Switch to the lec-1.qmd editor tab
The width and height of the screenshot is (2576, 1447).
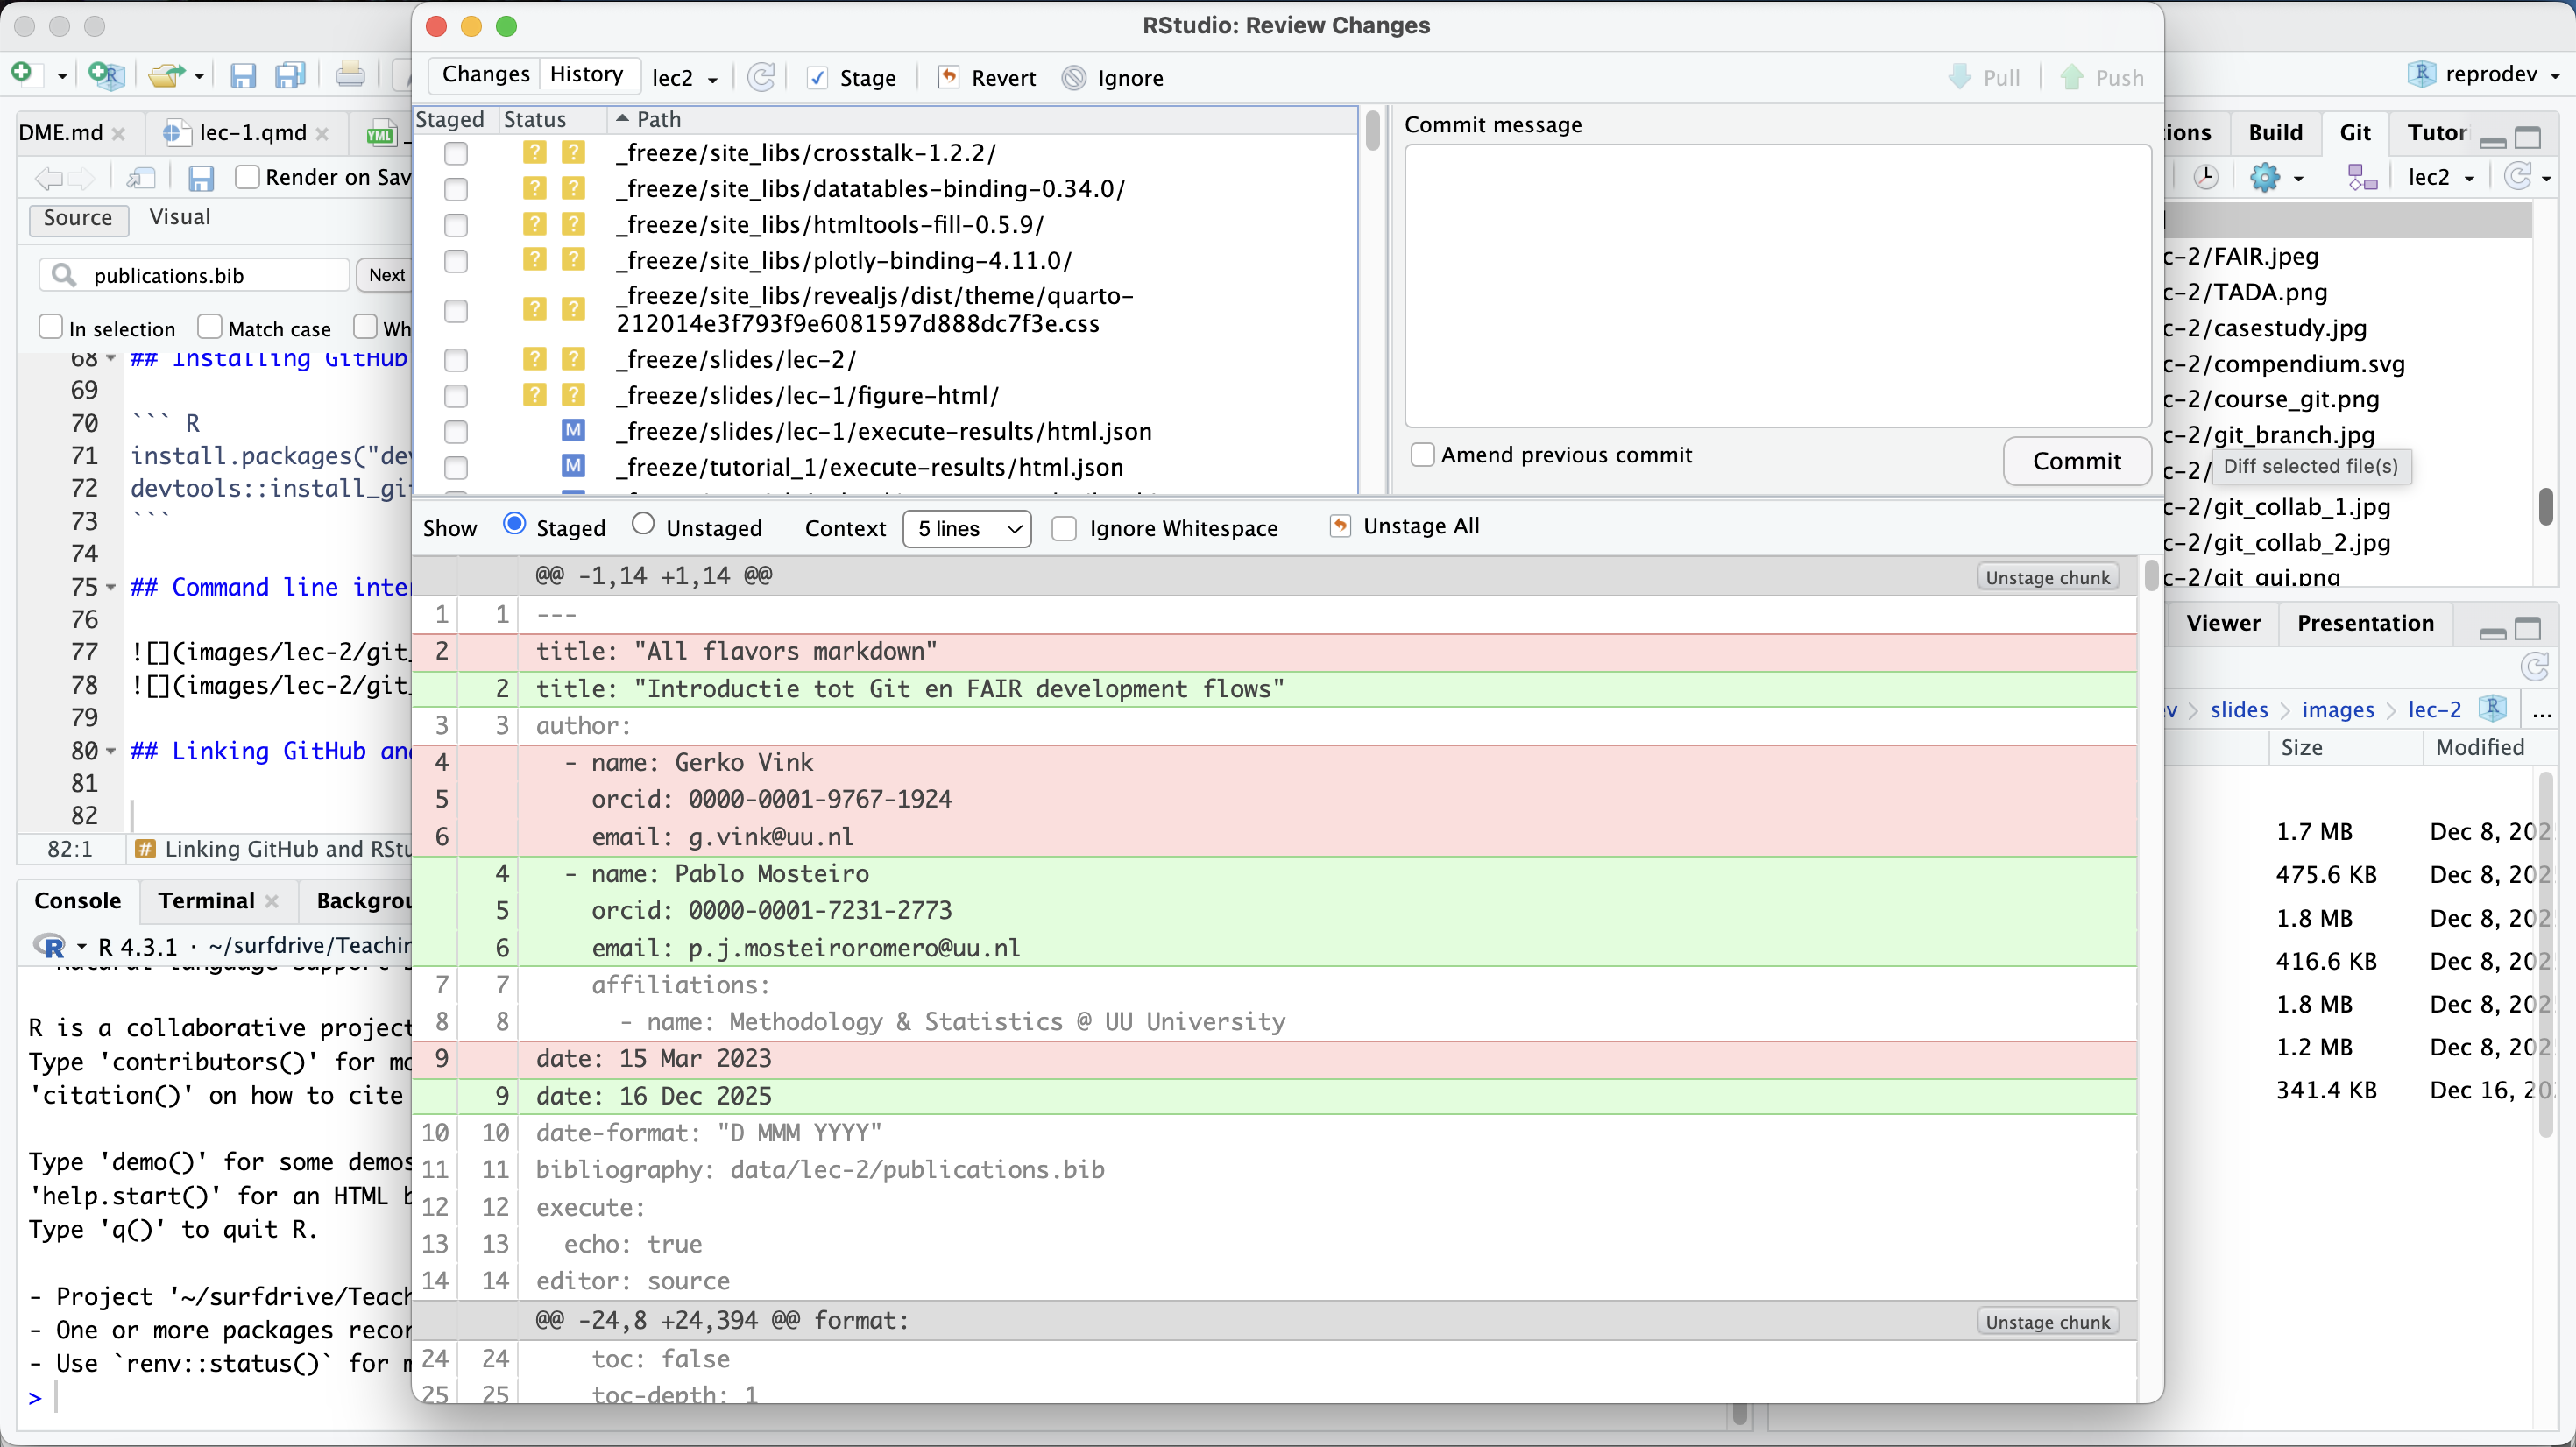[252, 132]
